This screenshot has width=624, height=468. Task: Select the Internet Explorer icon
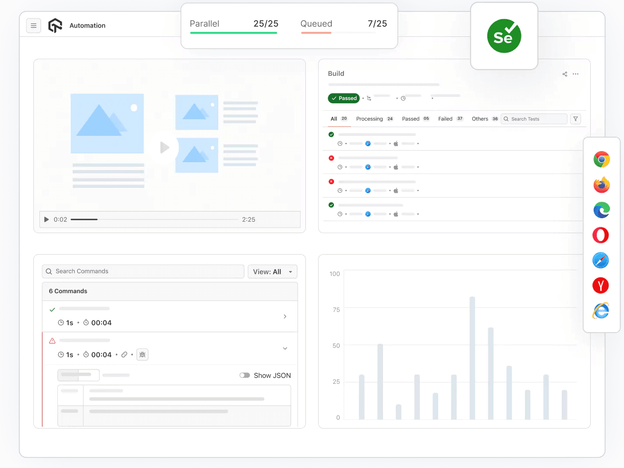click(600, 311)
